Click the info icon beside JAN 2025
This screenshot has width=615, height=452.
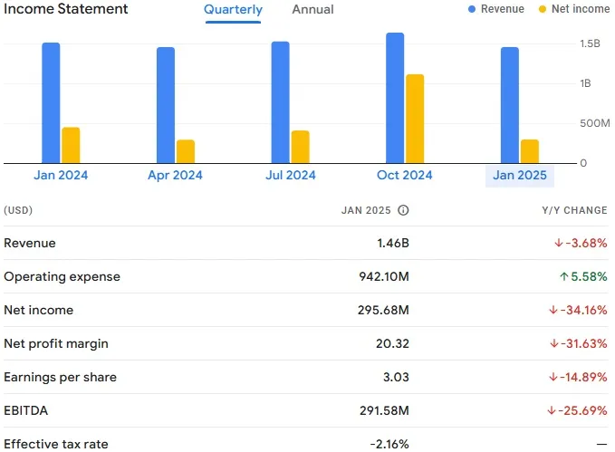[x=403, y=210]
